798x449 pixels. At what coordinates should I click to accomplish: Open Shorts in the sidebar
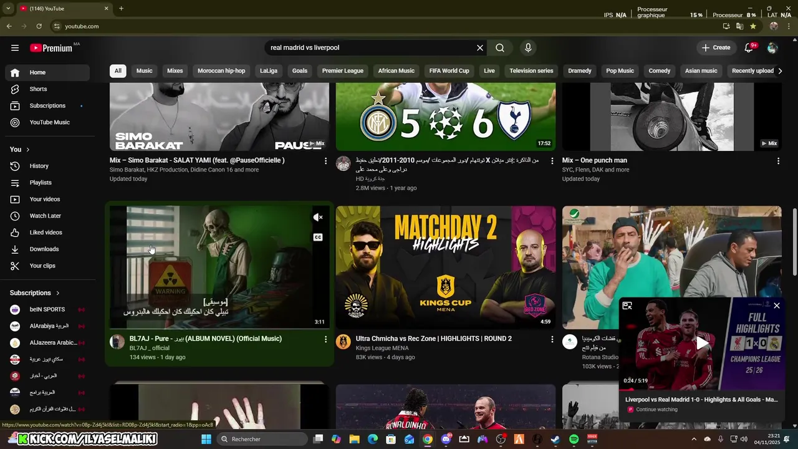(x=47, y=89)
